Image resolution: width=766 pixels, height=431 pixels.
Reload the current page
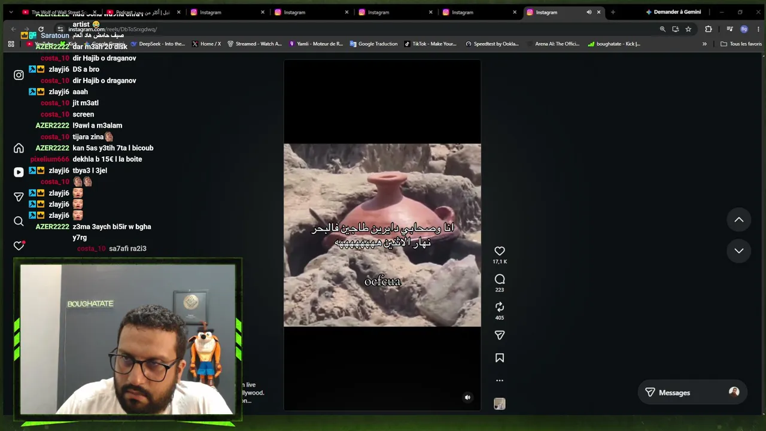[x=41, y=29]
